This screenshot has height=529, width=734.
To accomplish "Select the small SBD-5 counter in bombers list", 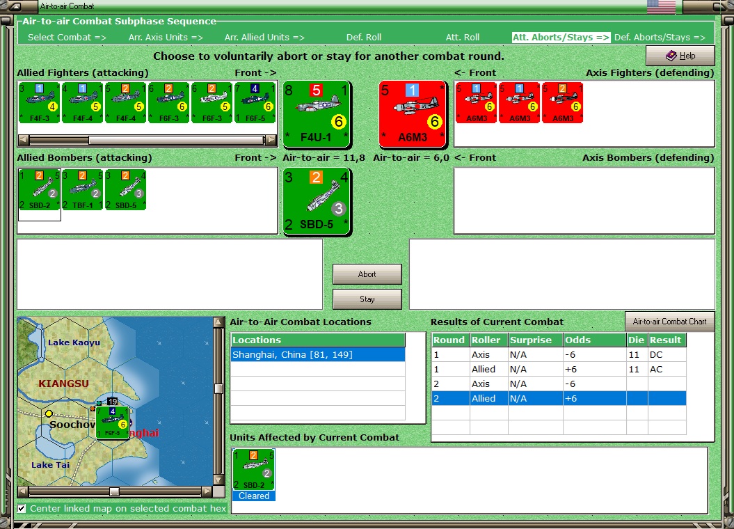I will click(x=125, y=189).
